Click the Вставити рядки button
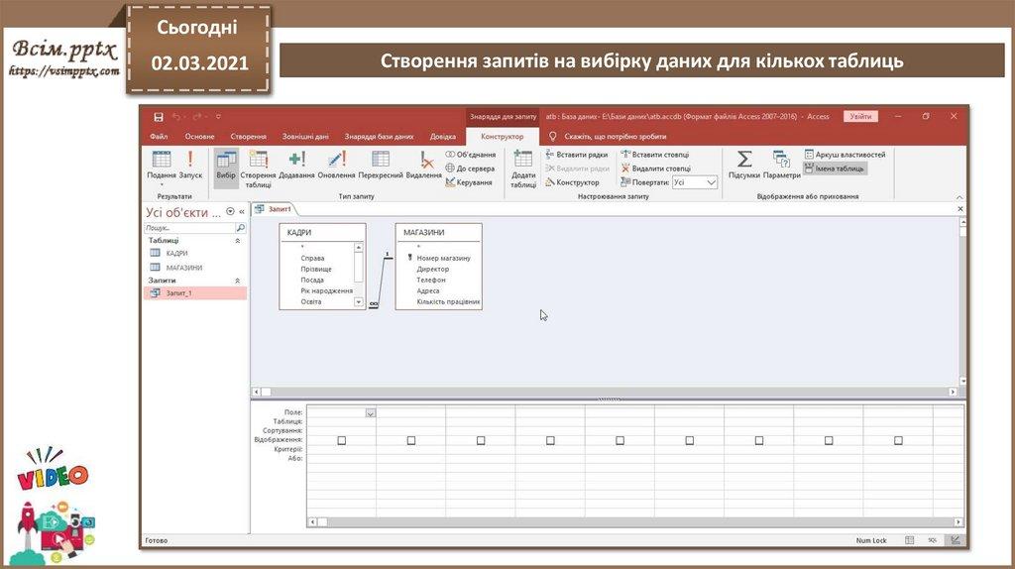 pyautogui.click(x=577, y=155)
